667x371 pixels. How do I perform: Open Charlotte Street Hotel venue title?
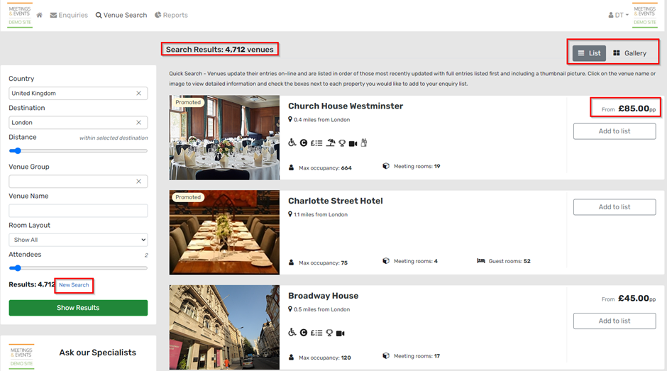coord(335,201)
